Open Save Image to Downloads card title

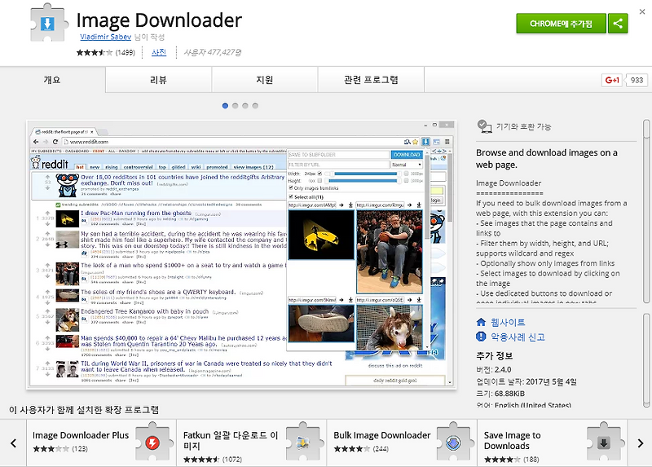point(513,440)
